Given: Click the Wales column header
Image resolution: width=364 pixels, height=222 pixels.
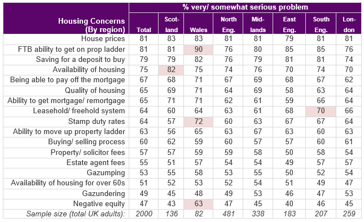Looking at the screenshot, I should [x=199, y=30].
